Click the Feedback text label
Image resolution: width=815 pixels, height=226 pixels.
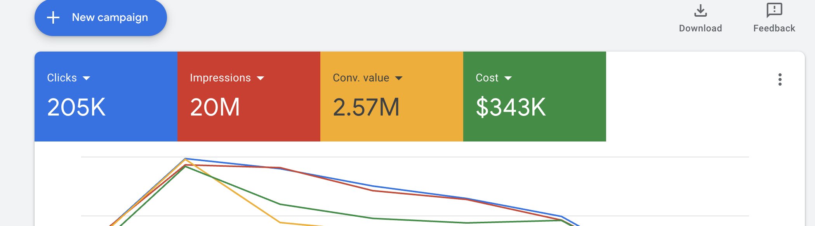click(774, 28)
